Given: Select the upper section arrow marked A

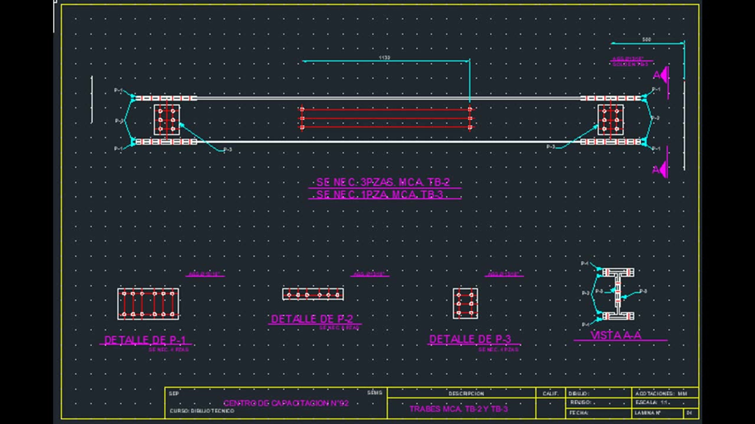Looking at the screenshot, I should [x=661, y=75].
